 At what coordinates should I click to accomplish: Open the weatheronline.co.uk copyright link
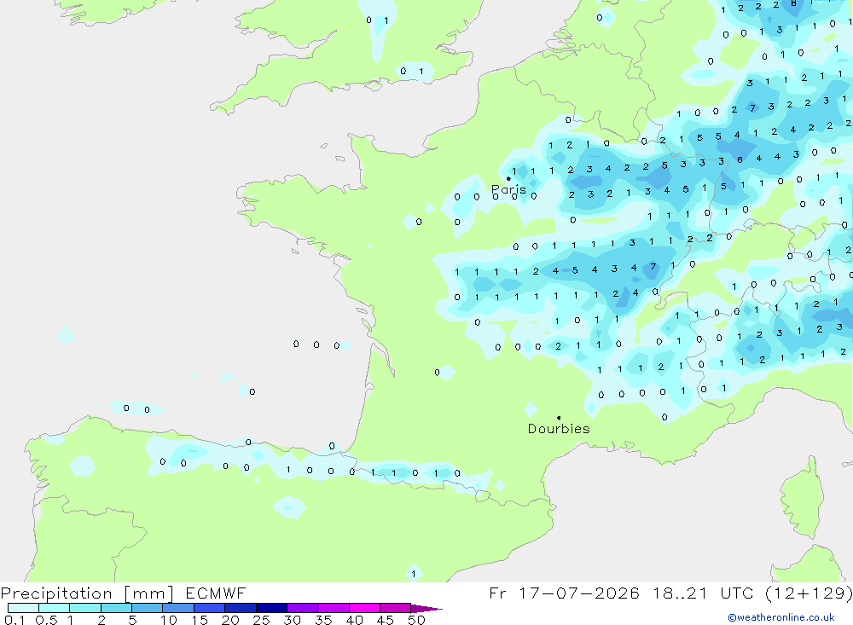[x=781, y=617]
